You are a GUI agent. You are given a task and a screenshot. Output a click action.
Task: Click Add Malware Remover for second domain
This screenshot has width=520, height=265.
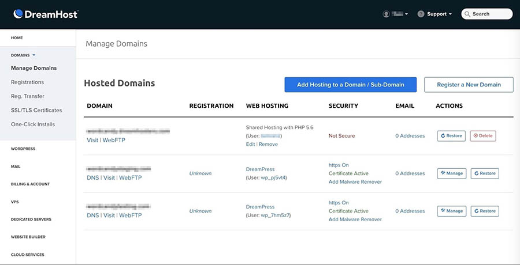coord(355,182)
